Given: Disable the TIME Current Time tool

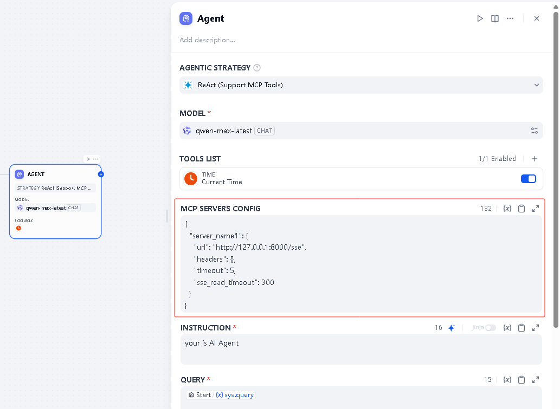Looking at the screenshot, I should [x=528, y=178].
